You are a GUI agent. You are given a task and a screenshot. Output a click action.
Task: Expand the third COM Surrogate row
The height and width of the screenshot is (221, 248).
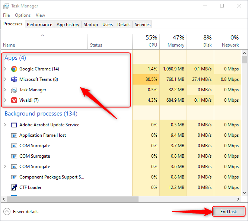5,167
